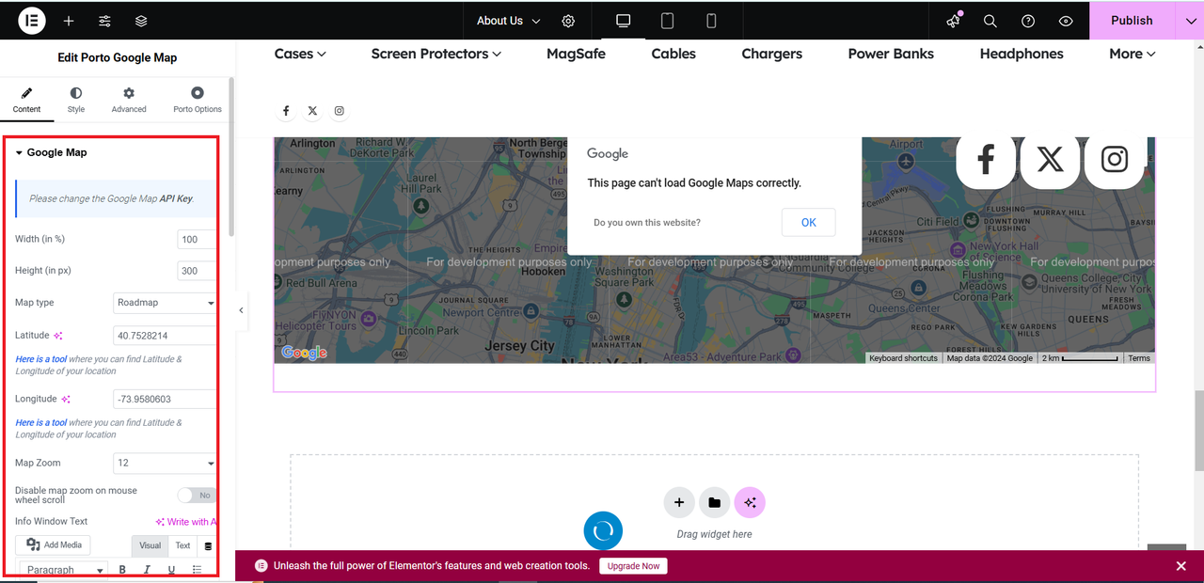Collapse the editor panel arrow
The image size is (1204, 583).
pyautogui.click(x=241, y=310)
